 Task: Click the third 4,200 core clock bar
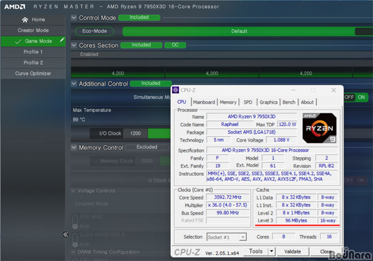point(306,73)
